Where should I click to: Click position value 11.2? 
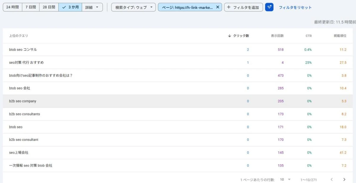tap(343, 50)
